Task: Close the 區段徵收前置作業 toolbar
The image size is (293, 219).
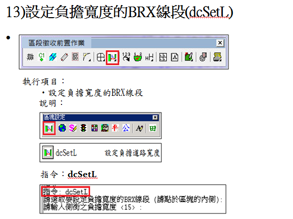Action: click(x=220, y=43)
